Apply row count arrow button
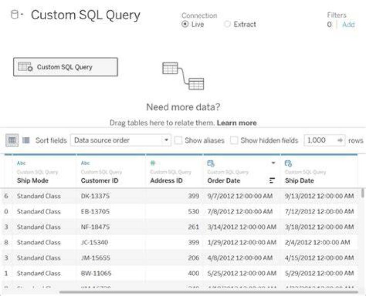The width and height of the screenshot is (366, 296). click(340, 140)
